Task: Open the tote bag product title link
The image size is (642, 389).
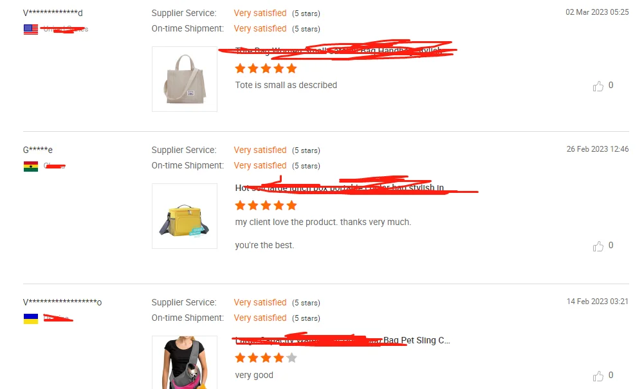Action: pos(338,51)
